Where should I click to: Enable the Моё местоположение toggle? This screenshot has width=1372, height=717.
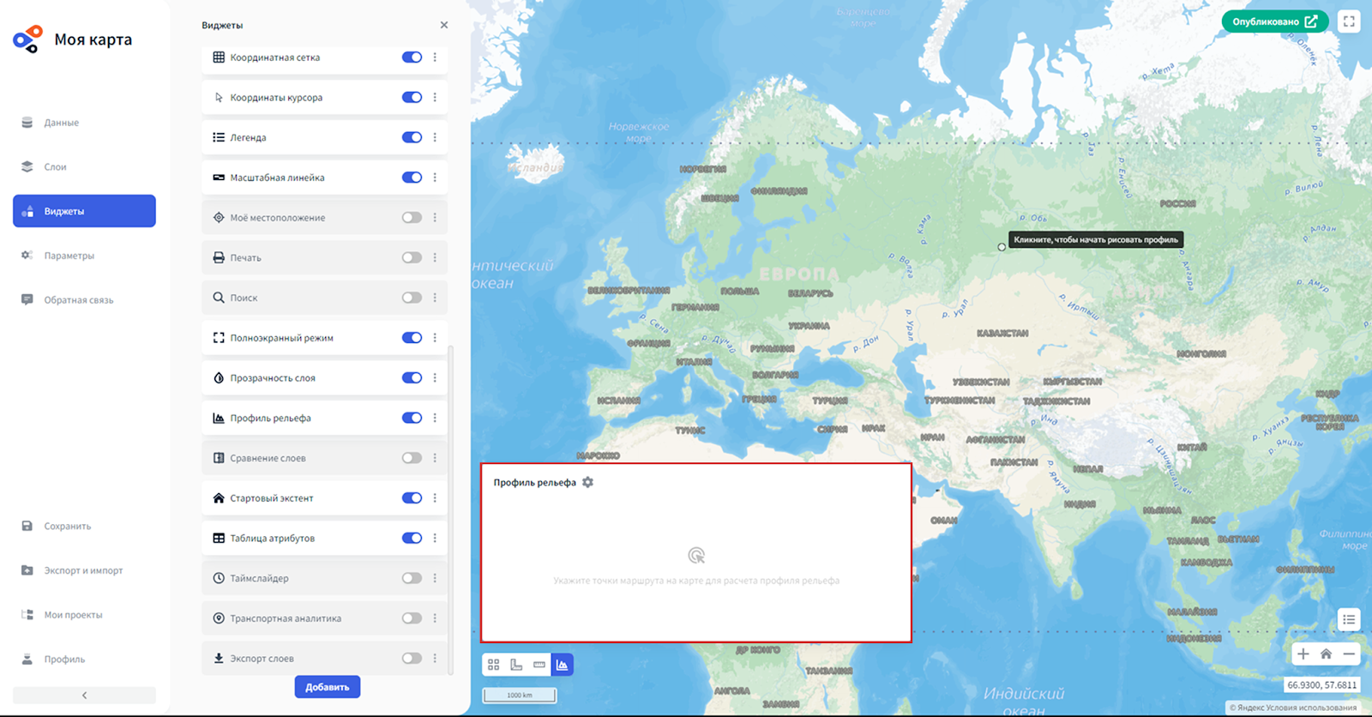[412, 218]
